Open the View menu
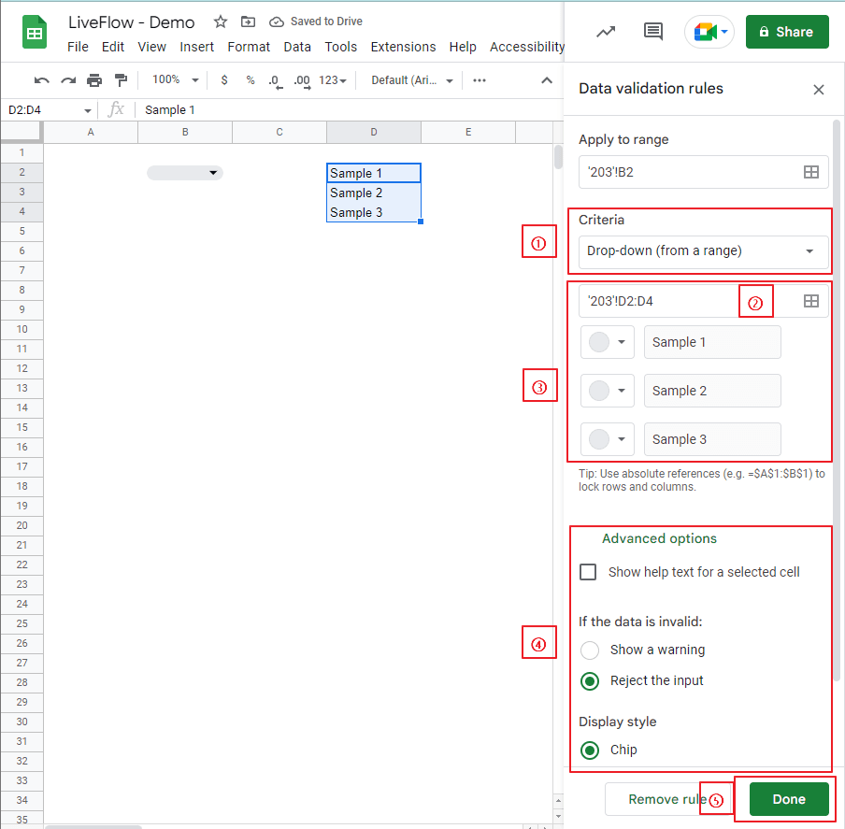This screenshot has width=845, height=829. [152, 47]
